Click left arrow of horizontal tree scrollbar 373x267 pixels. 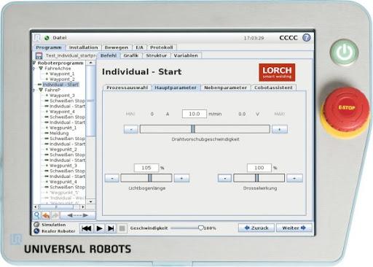(x=36, y=207)
